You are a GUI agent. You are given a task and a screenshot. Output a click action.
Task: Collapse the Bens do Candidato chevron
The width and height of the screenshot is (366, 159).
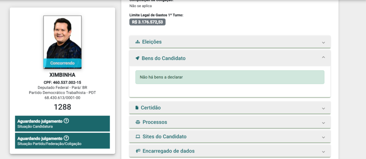click(323, 57)
